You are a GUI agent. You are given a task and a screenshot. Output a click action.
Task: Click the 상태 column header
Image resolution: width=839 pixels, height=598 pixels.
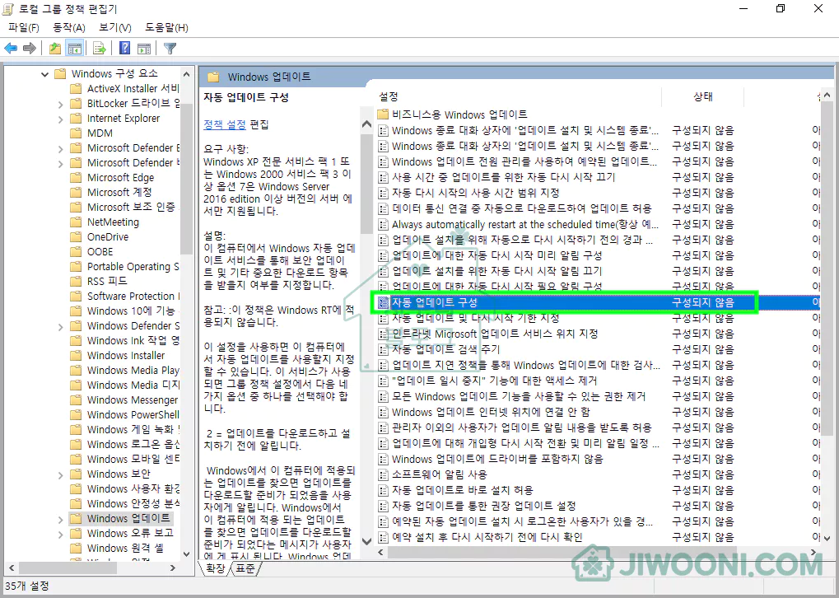(702, 96)
